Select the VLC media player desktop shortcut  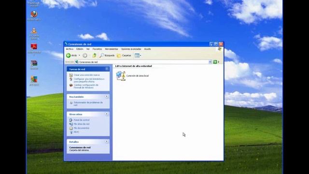pyautogui.click(x=34, y=33)
